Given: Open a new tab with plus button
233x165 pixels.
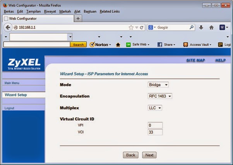Looking at the screenshot, I should pyautogui.click(x=78, y=19).
